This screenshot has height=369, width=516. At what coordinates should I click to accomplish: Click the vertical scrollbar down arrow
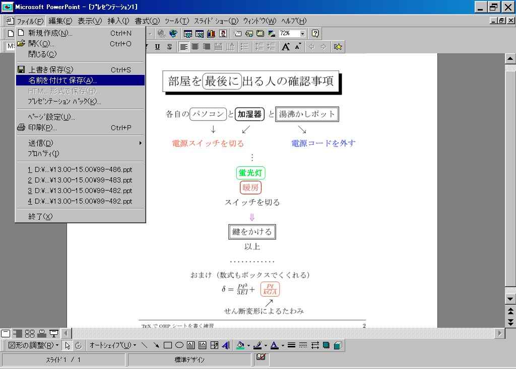[510, 299]
